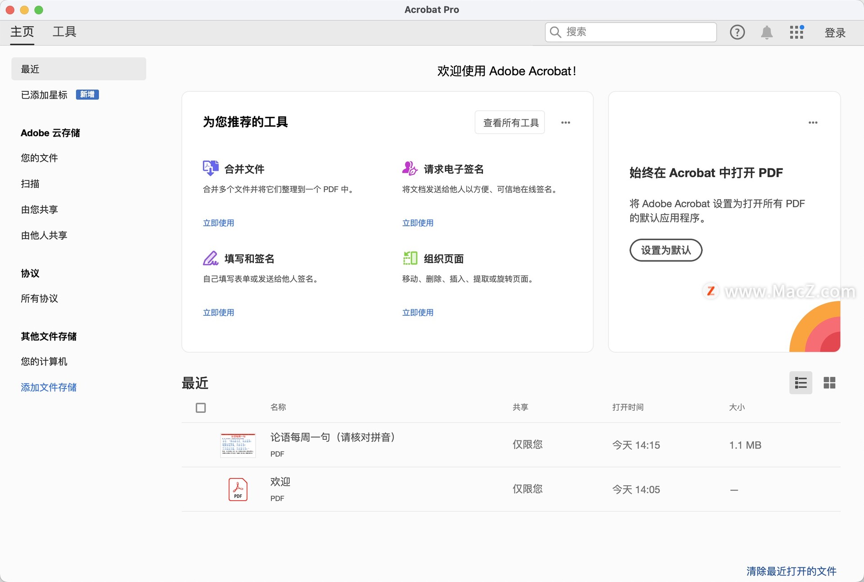Click 今天 14:05 open time cell
Viewport: 864px width, 582px height.
pyautogui.click(x=636, y=490)
